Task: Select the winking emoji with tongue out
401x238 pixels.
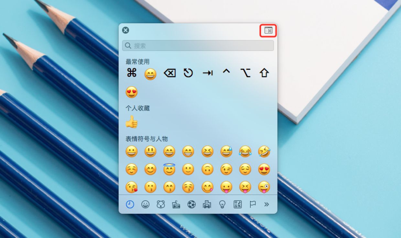Action: pyautogui.click(x=264, y=187)
